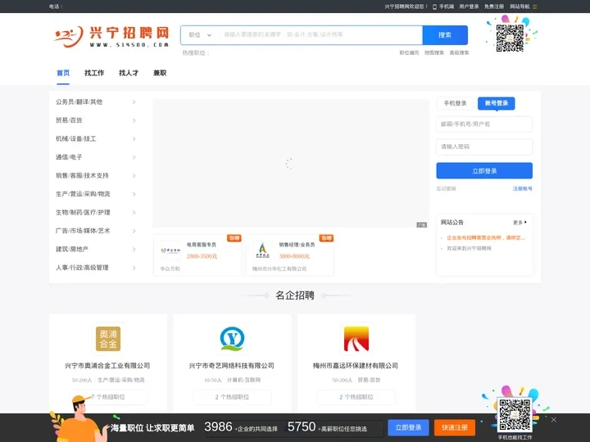The image size is (590, 442).
Task: Click the orange 快速注册 button
Action: pos(455,428)
